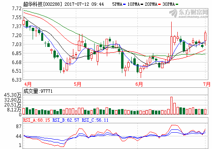Viewport: 212px width, 149px height.
Task: Click the 6.51 price axis label
Action: coord(17,71)
